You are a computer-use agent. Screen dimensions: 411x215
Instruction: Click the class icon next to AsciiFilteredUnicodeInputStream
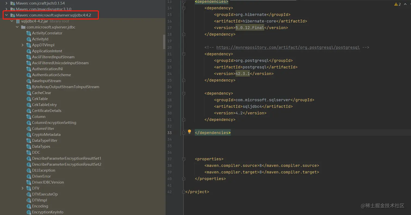(x=29, y=63)
